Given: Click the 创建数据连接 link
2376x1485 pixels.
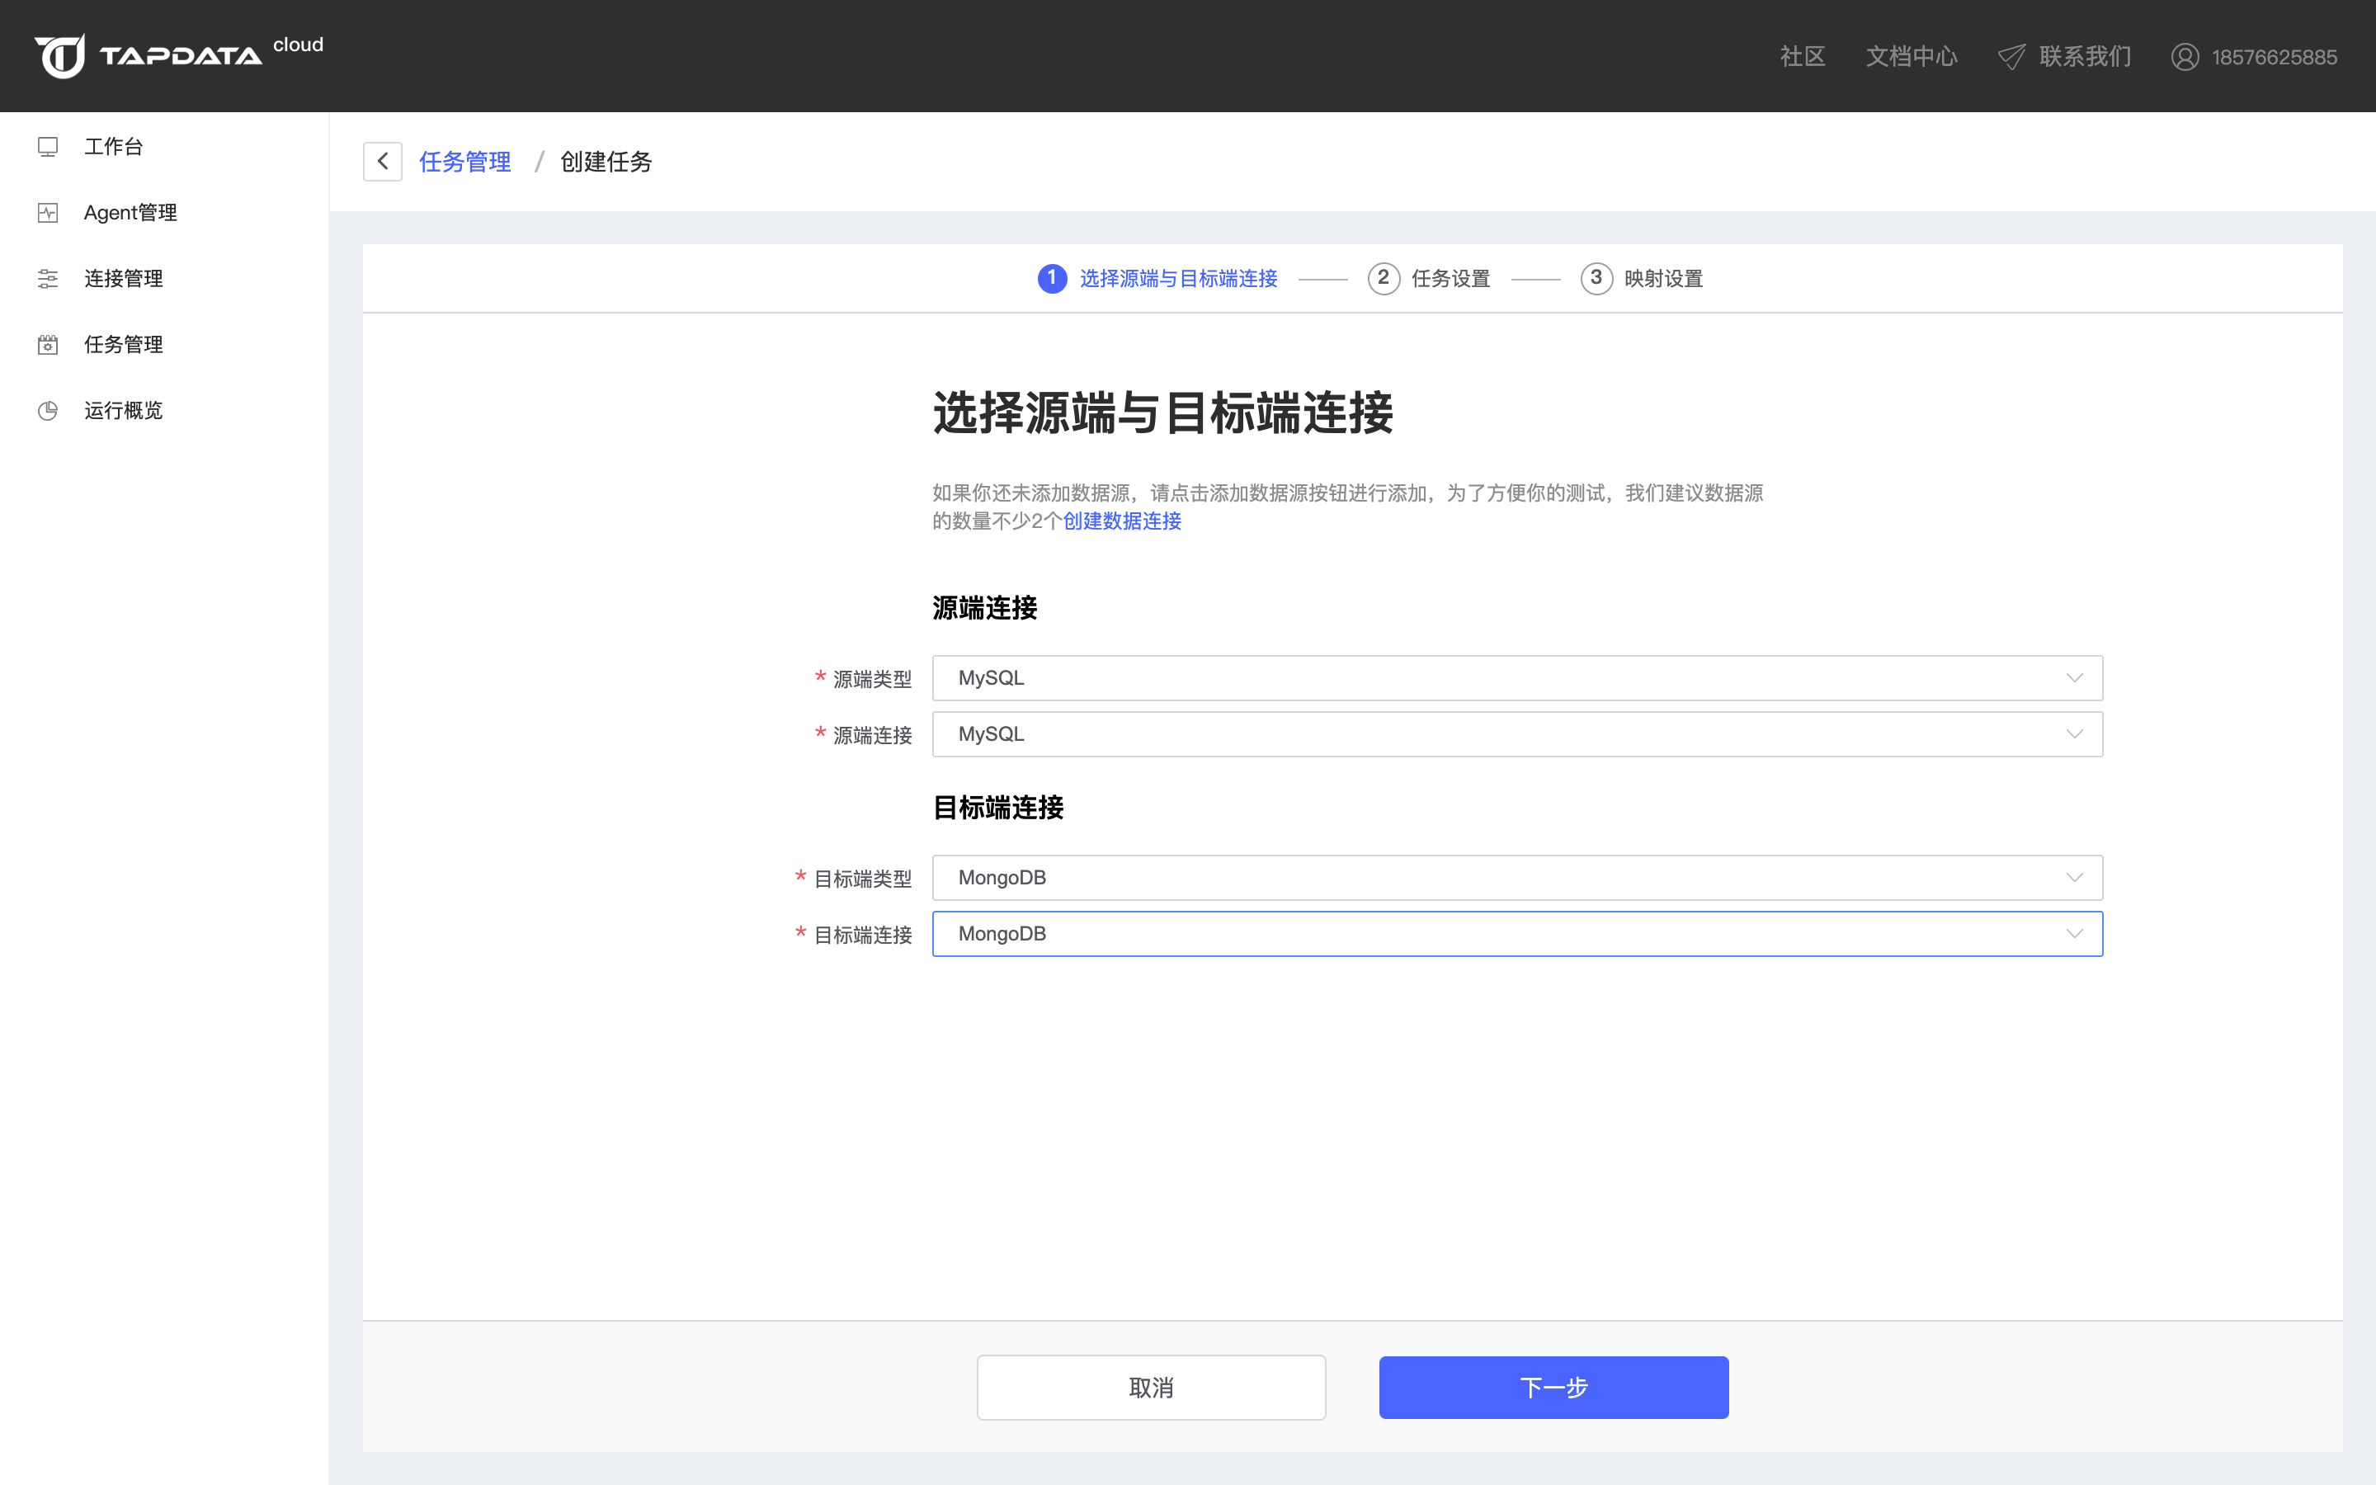Looking at the screenshot, I should [1122, 521].
